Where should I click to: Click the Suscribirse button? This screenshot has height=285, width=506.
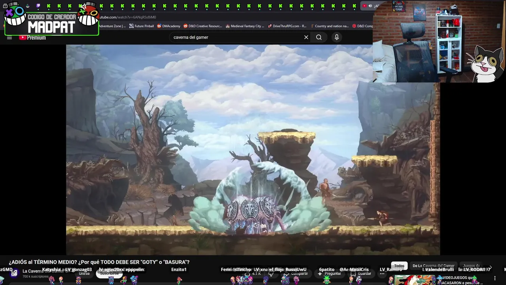point(110,274)
